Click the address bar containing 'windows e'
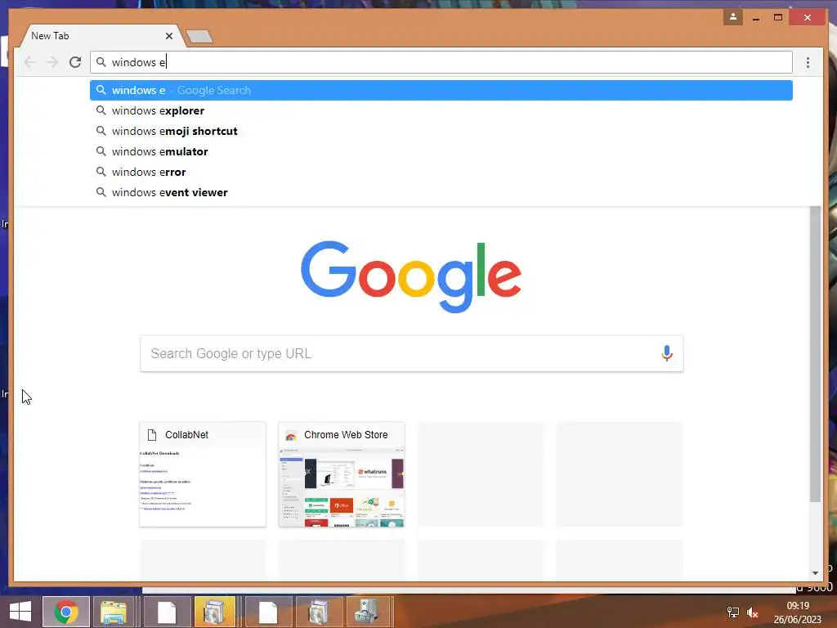This screenshot has height=628, width=837. pos(441,62)
